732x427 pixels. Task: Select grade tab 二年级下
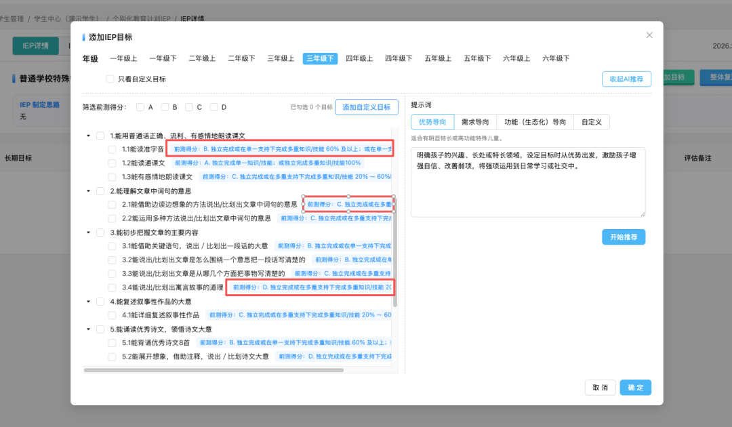tap(241, 58)
